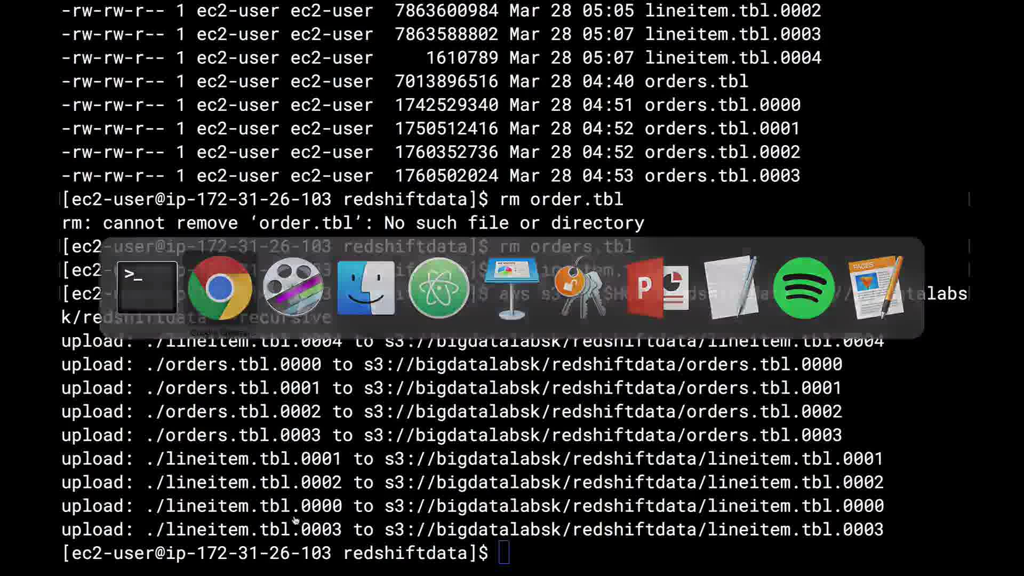1024x576 pixels.
Task: Click the upload line for lineitem.tbl.0003
Action: tap(472, 530)
